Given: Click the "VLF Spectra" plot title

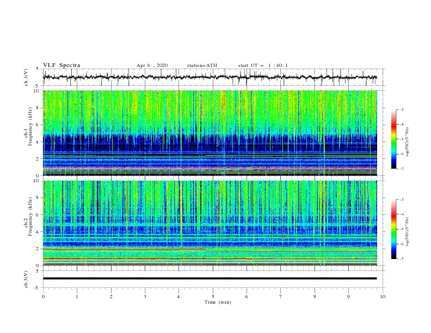Looking at the screenshot, I should [x=61, y=65].
